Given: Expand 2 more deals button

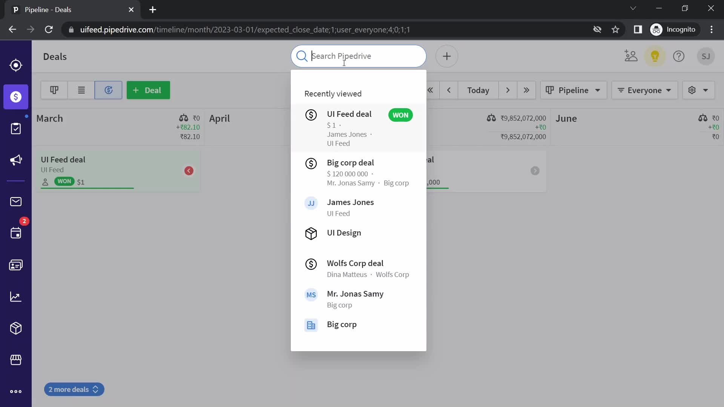Looking at the screenshot, I should pos(74,389).
